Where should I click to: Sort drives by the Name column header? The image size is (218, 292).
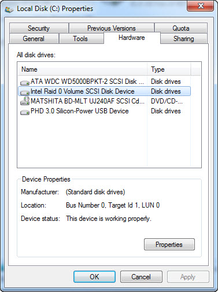tap(82, 69)
